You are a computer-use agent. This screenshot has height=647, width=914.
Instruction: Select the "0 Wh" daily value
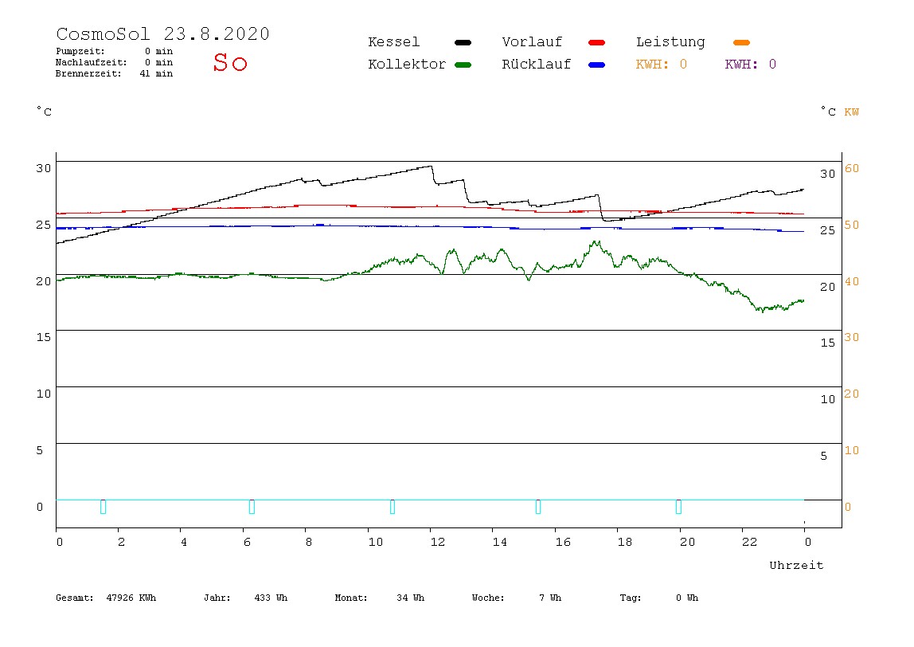[687, 598]
